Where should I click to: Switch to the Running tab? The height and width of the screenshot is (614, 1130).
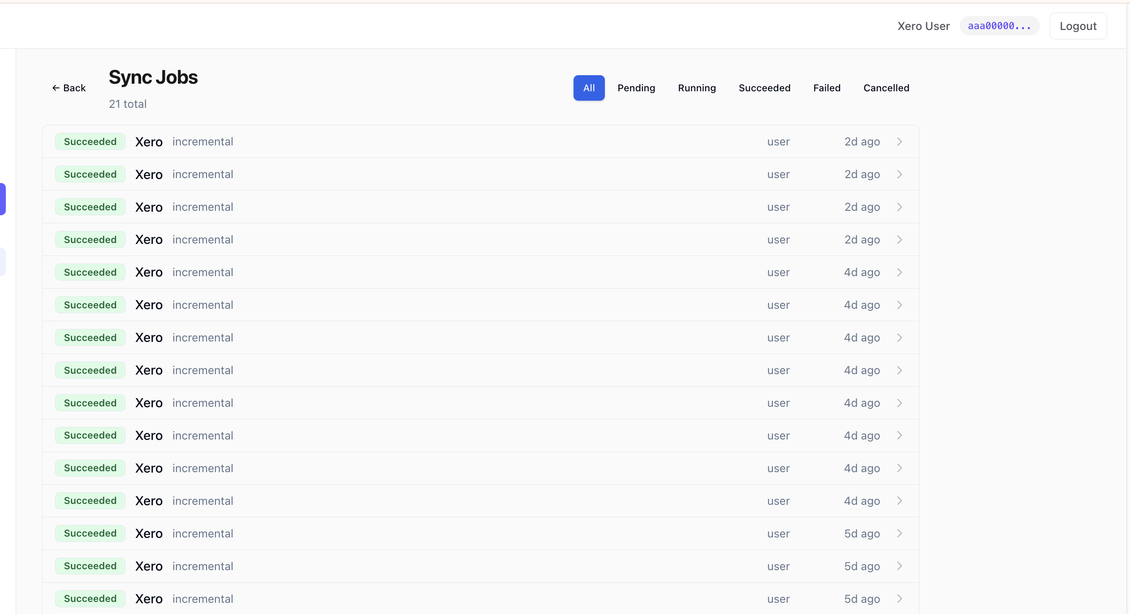tap(696, 88)
